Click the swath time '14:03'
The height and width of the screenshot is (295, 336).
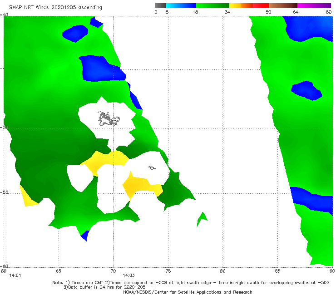(128, 275)
